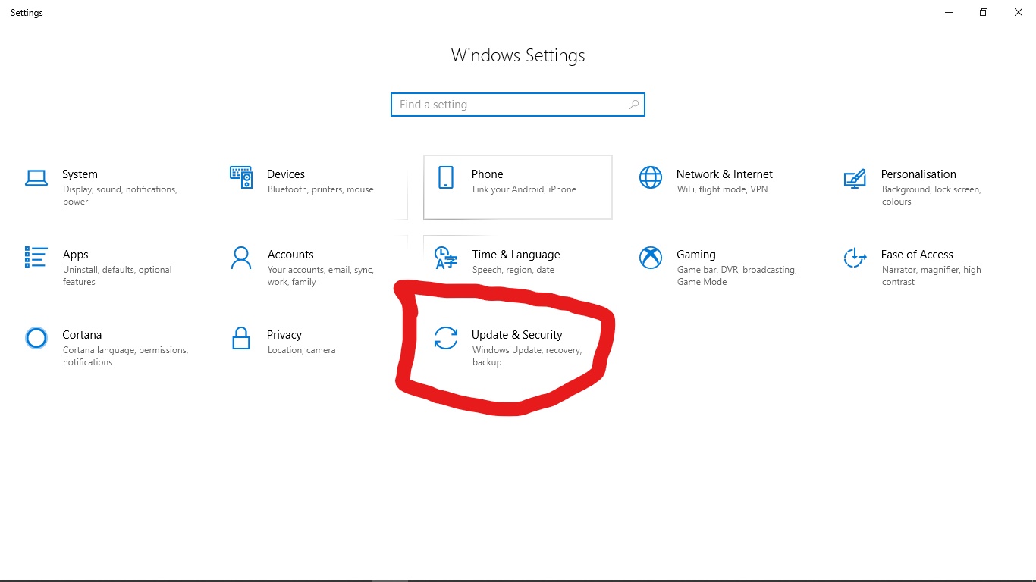
Task: Click 'Speech, region, date' description
Action: [513, 270]
